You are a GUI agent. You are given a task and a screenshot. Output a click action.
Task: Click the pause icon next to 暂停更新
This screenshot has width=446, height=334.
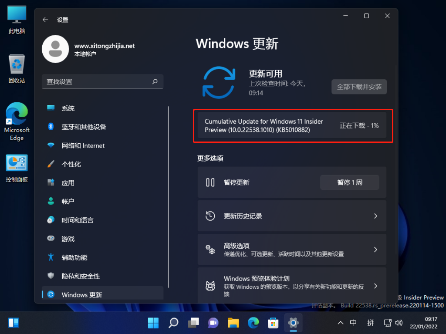coord(210,182)
